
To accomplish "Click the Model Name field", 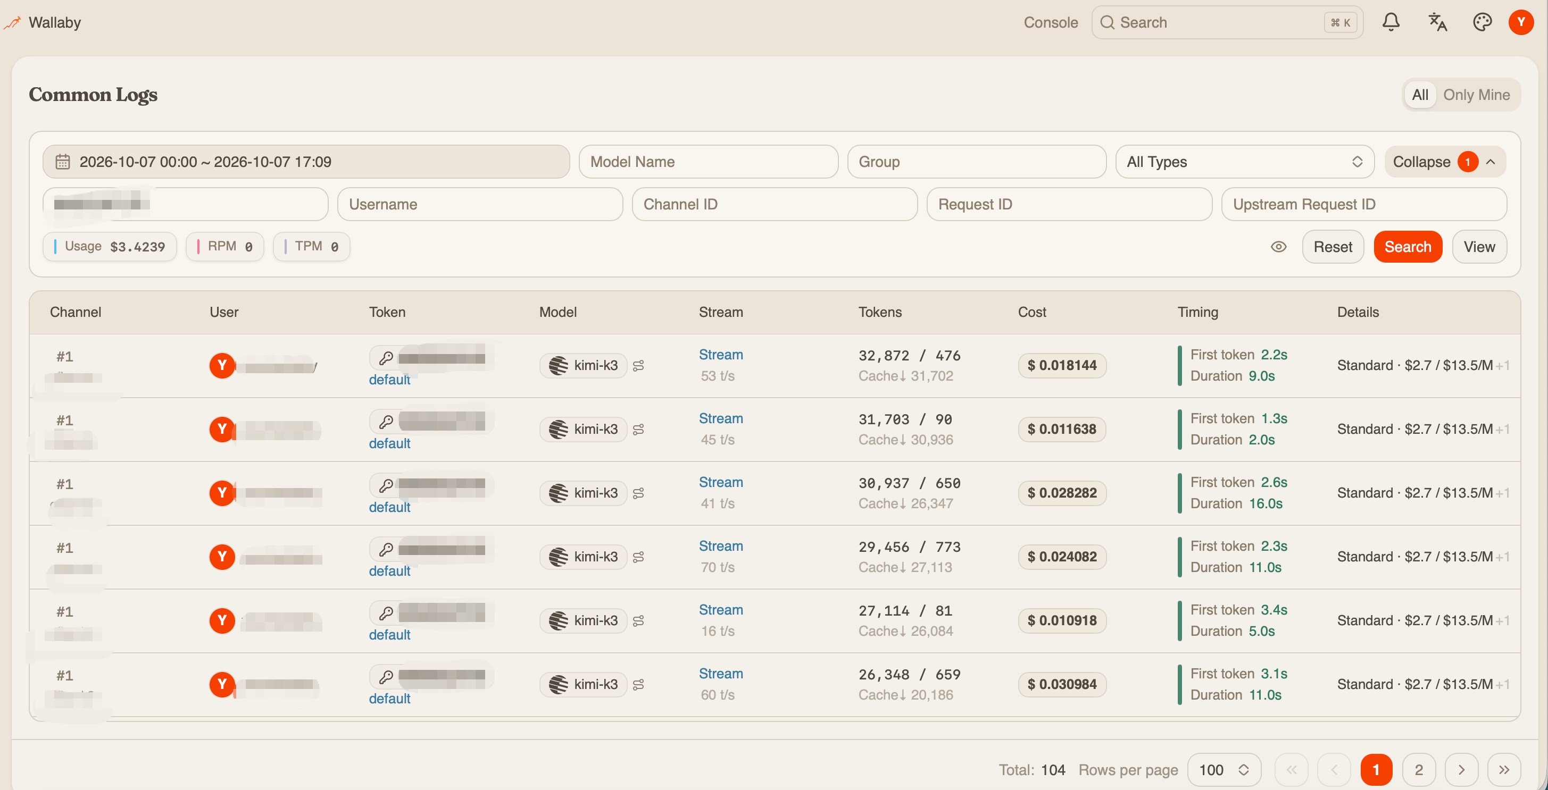I will 708,162.
